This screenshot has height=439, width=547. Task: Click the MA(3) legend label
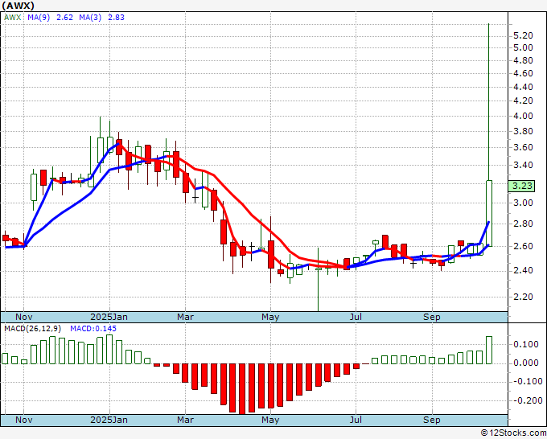pyautogui.click(x=90, y=18)
